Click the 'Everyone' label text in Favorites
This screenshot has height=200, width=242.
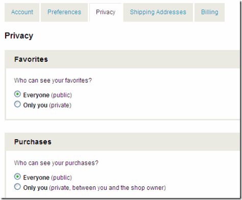tap(36, 95)
